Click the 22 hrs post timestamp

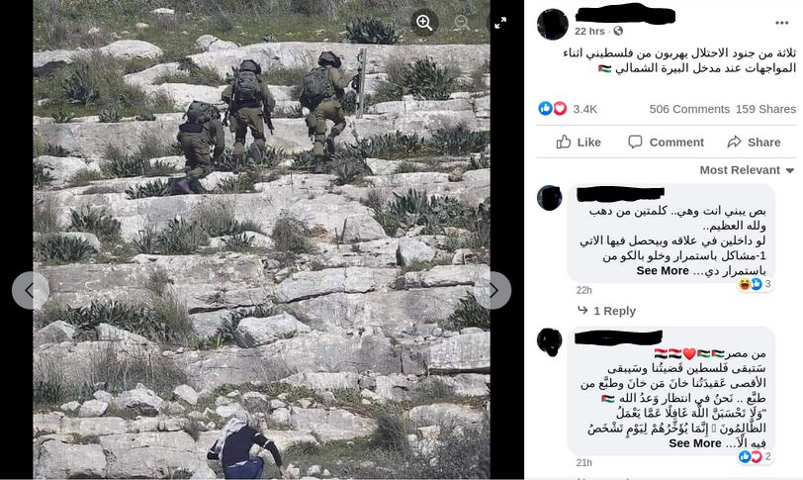point(589,31)
